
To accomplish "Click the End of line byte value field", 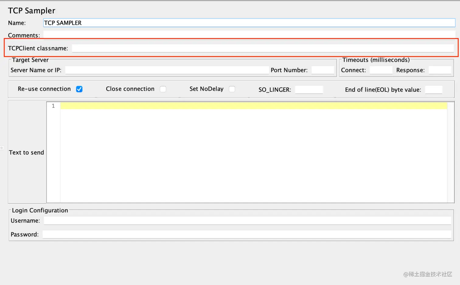I will 434,89.
